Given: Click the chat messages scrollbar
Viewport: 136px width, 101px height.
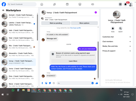Looking at the screenshot, I should (98, 60).
